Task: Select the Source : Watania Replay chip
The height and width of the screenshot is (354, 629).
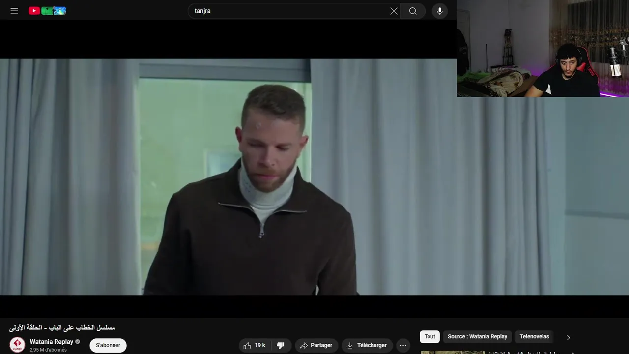Action: point(477,336)
